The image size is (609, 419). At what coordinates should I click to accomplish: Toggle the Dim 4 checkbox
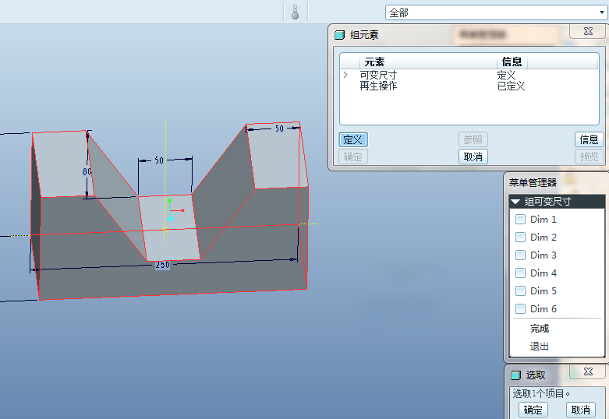pos(521,273)
